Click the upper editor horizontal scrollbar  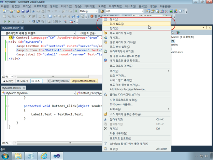point(53,77)
